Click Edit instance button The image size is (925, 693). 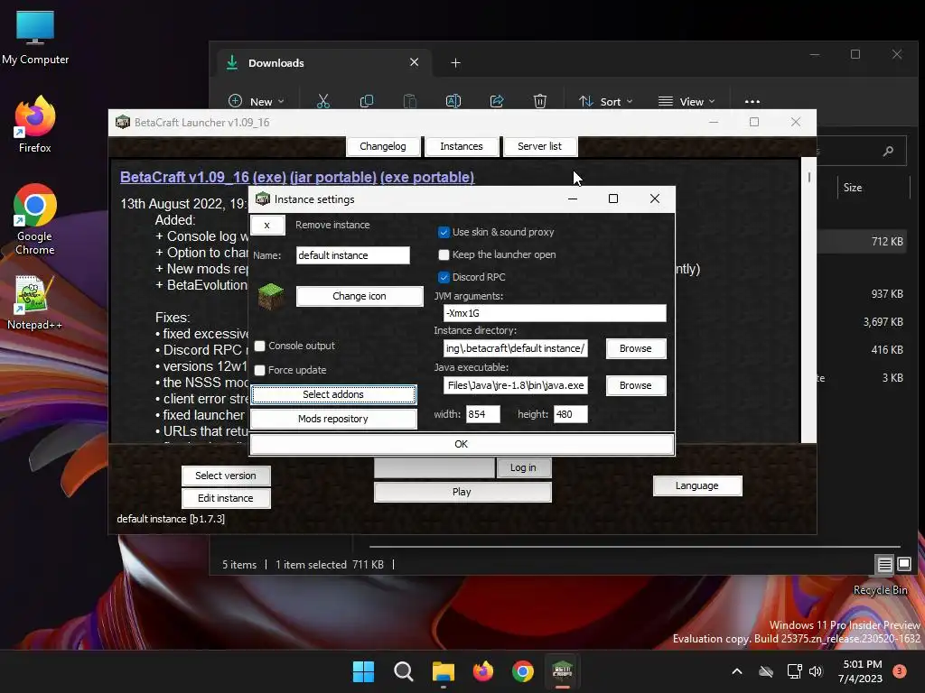point(226,498)
